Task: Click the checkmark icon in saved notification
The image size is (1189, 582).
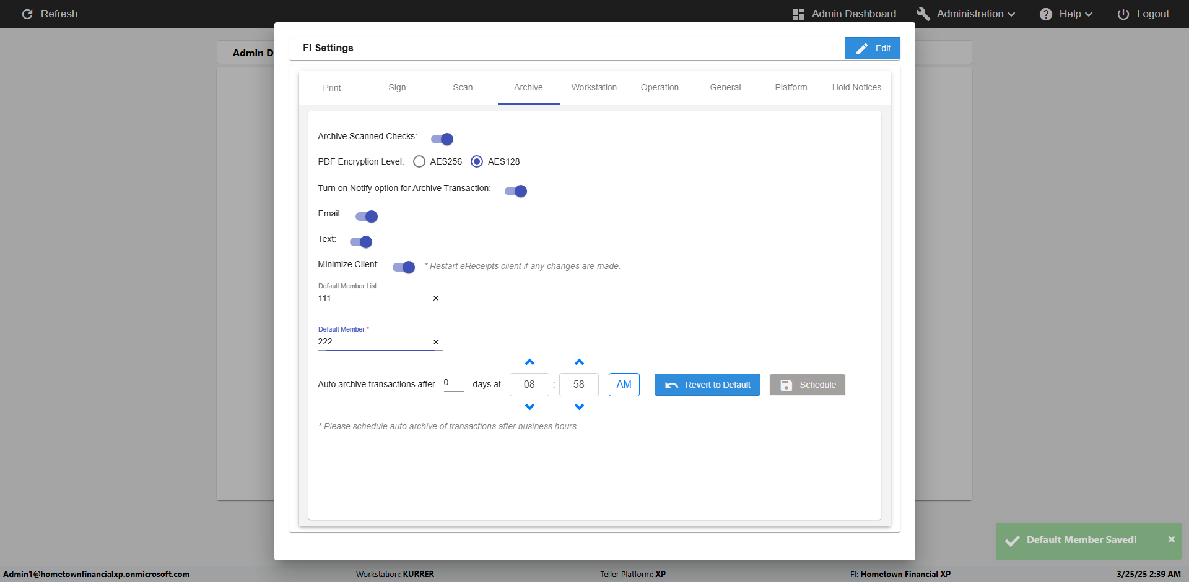Action: click(x=1013, y=541)
